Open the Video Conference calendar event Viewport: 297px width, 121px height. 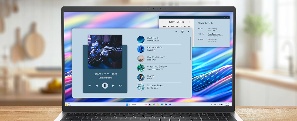pyautogui.click(x=214, y=34)
